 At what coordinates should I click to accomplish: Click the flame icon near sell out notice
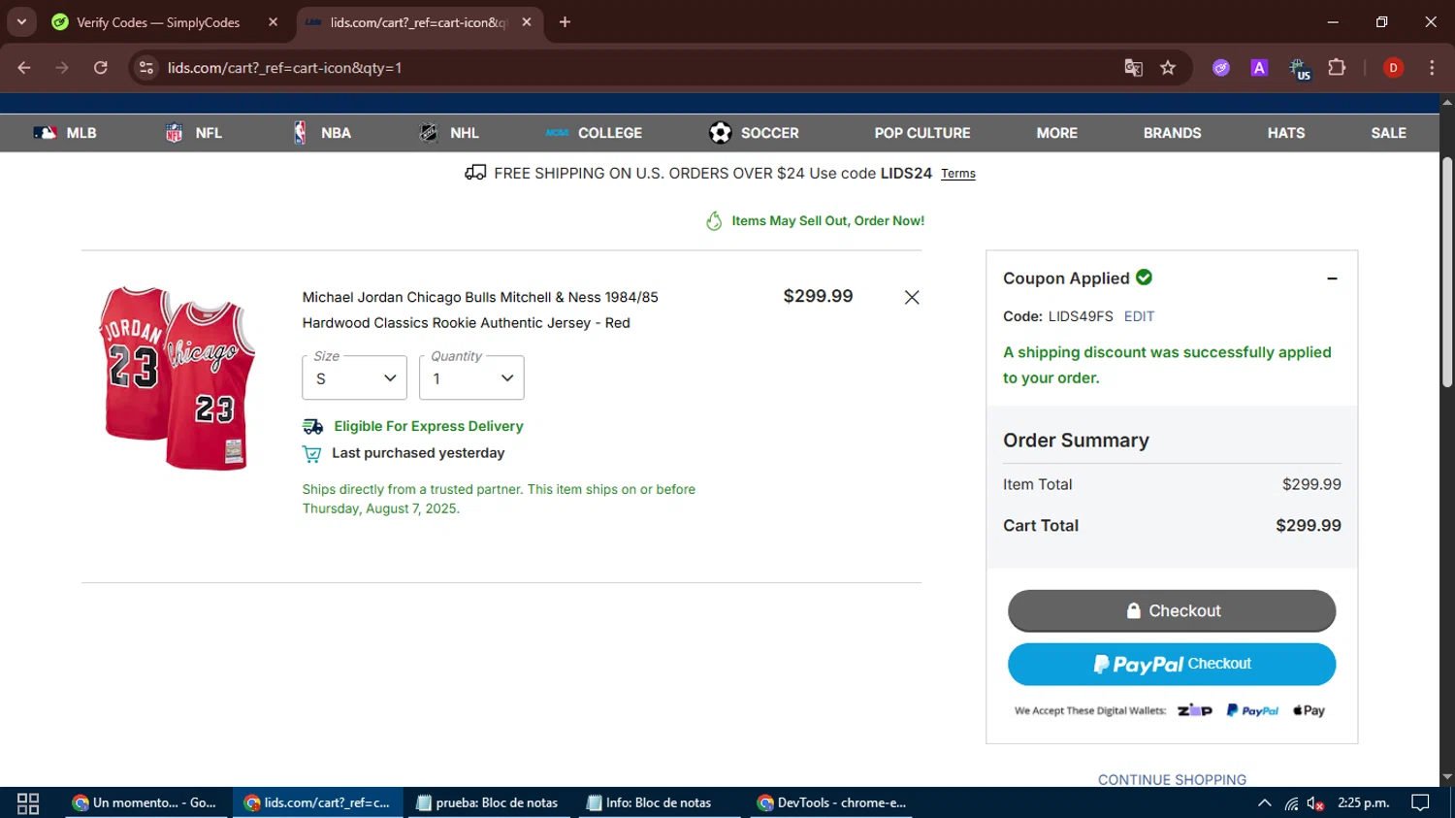pyautogui.click(x=714, y=221)
